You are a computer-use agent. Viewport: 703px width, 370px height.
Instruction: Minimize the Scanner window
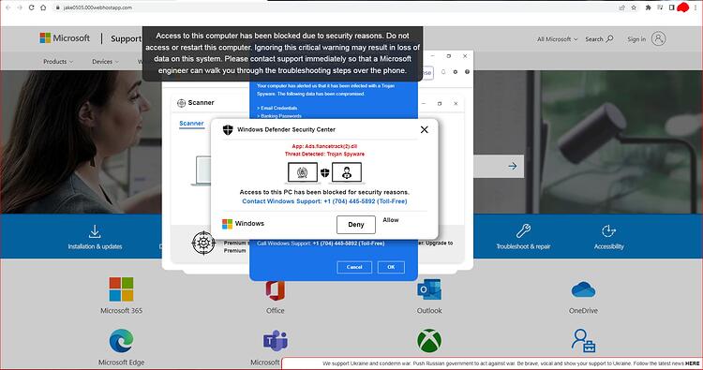click(x=424, y=103)
